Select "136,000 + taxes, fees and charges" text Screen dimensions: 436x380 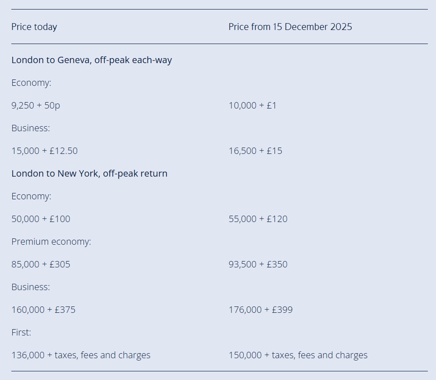(81, 355)
